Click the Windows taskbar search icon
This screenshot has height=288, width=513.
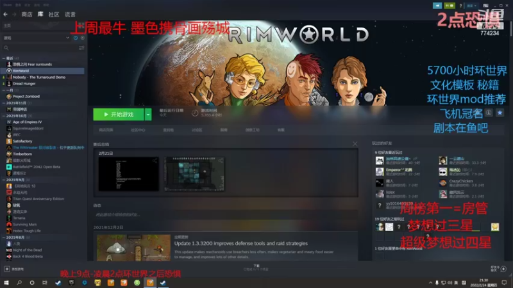pyautogui.click(x=19, y=283)
